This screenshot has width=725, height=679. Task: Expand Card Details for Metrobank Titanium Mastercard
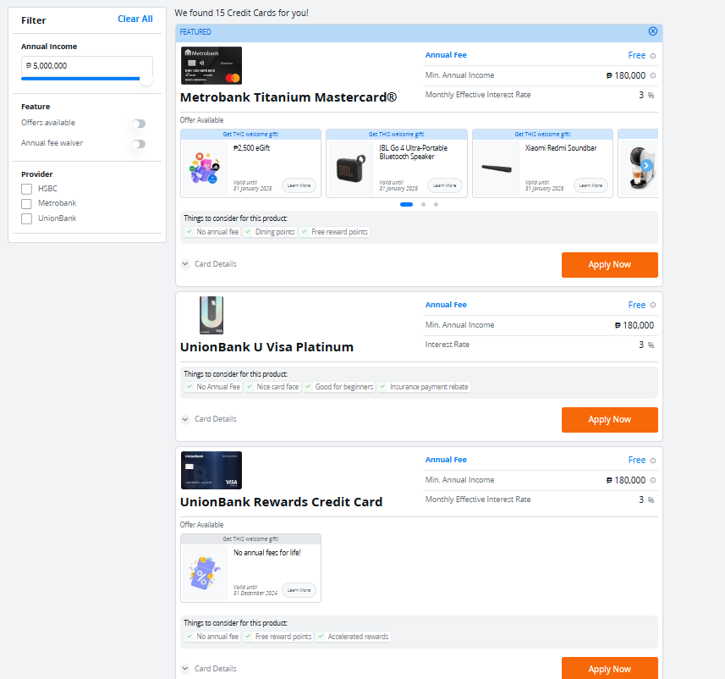tap(209, 264)
